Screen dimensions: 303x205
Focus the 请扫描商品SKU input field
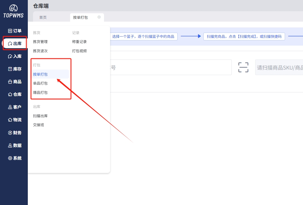[x=279, y=67]
